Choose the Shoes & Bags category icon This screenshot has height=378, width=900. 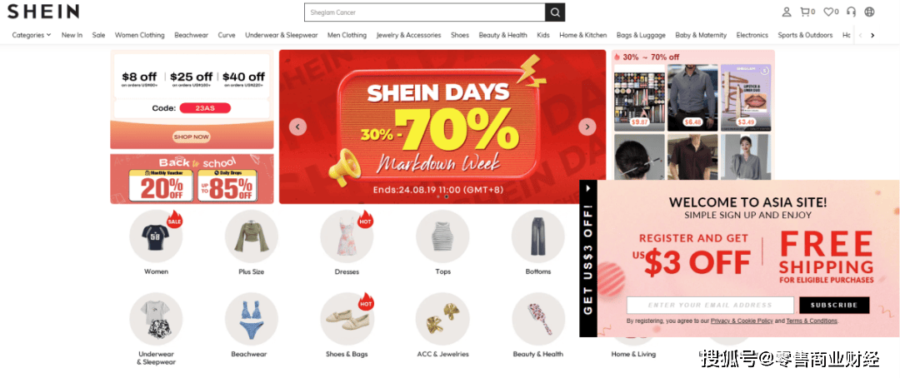point(347,319)
